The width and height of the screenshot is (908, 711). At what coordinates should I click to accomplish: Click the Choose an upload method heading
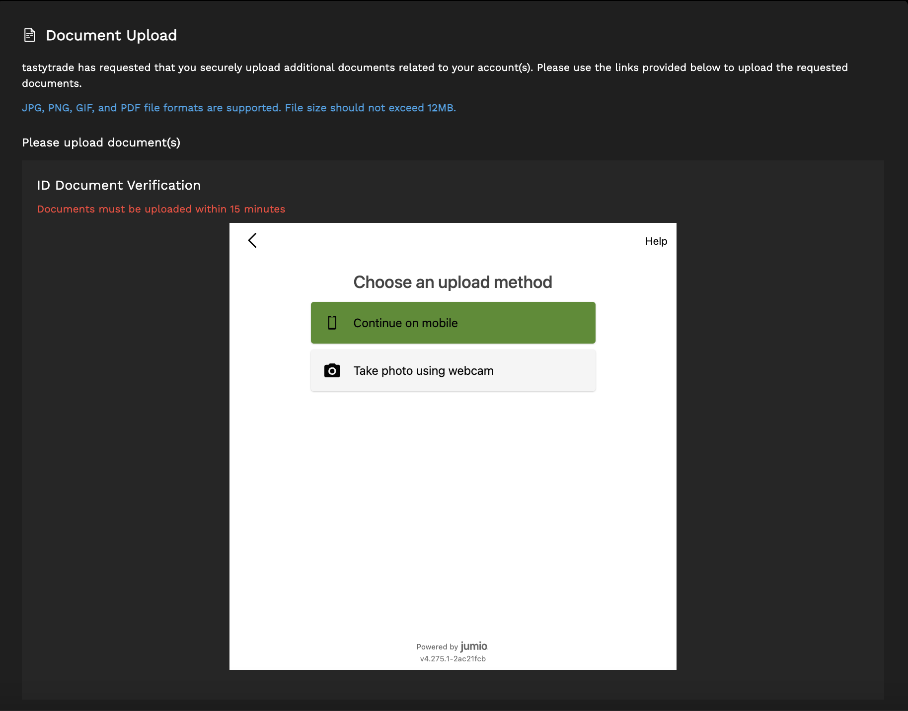pos(453,282)
